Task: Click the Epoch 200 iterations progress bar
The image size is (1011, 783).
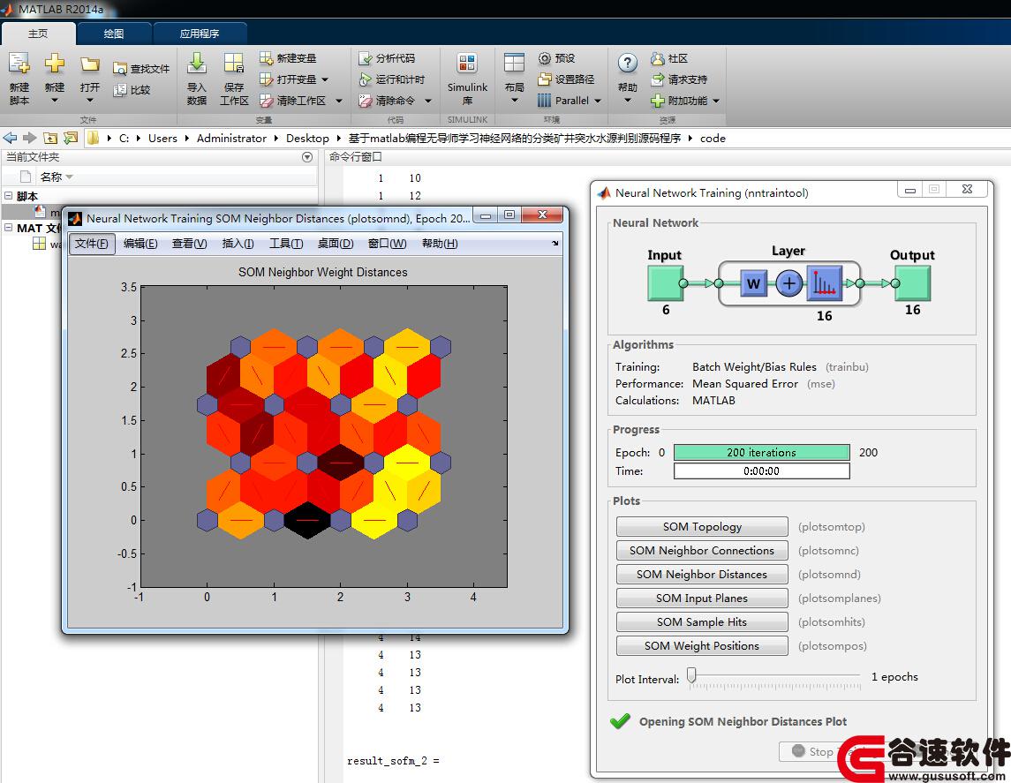Action: pyautogui.click(x=761, y=452)
